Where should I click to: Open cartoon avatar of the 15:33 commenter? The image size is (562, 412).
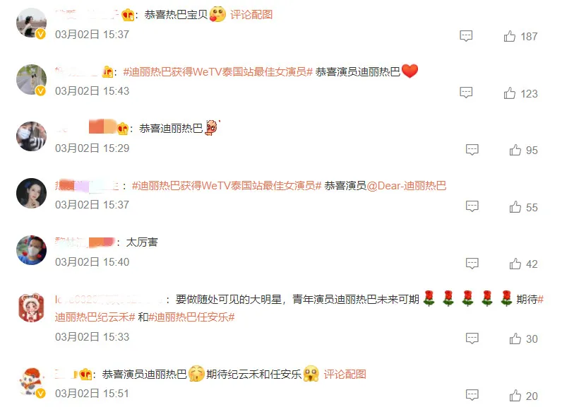coord(32,307)
